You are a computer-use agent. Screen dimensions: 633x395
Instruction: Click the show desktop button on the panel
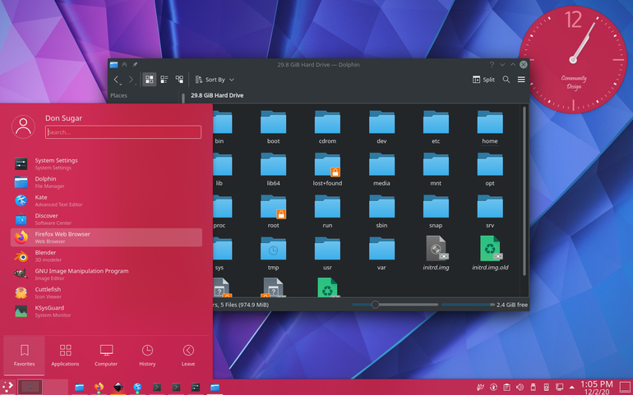coord(624,388)
